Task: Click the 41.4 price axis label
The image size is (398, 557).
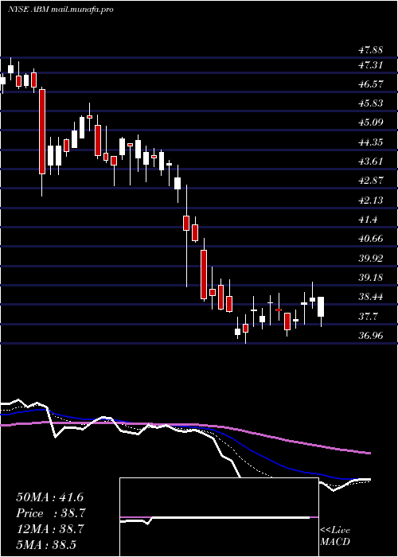Action: tap(368, 220)
